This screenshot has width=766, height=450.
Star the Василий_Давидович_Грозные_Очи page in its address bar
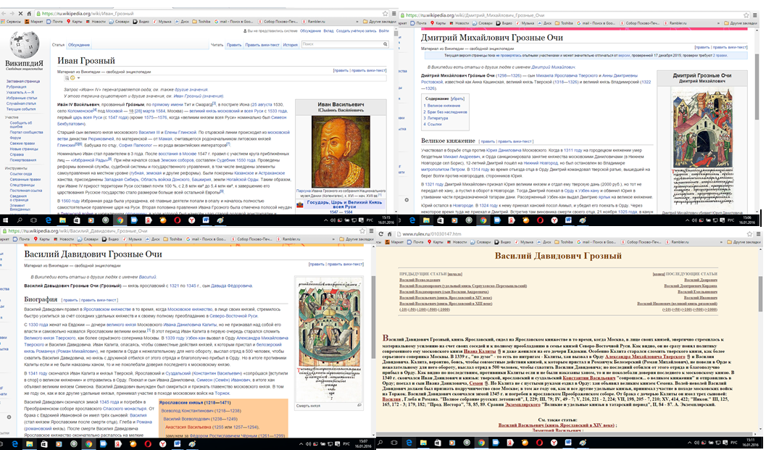362,231
